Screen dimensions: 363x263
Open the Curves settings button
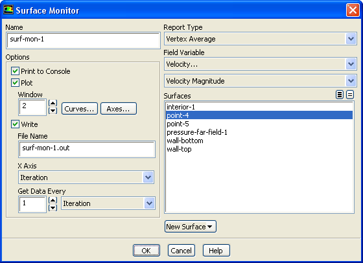click(x=80, y=109)
